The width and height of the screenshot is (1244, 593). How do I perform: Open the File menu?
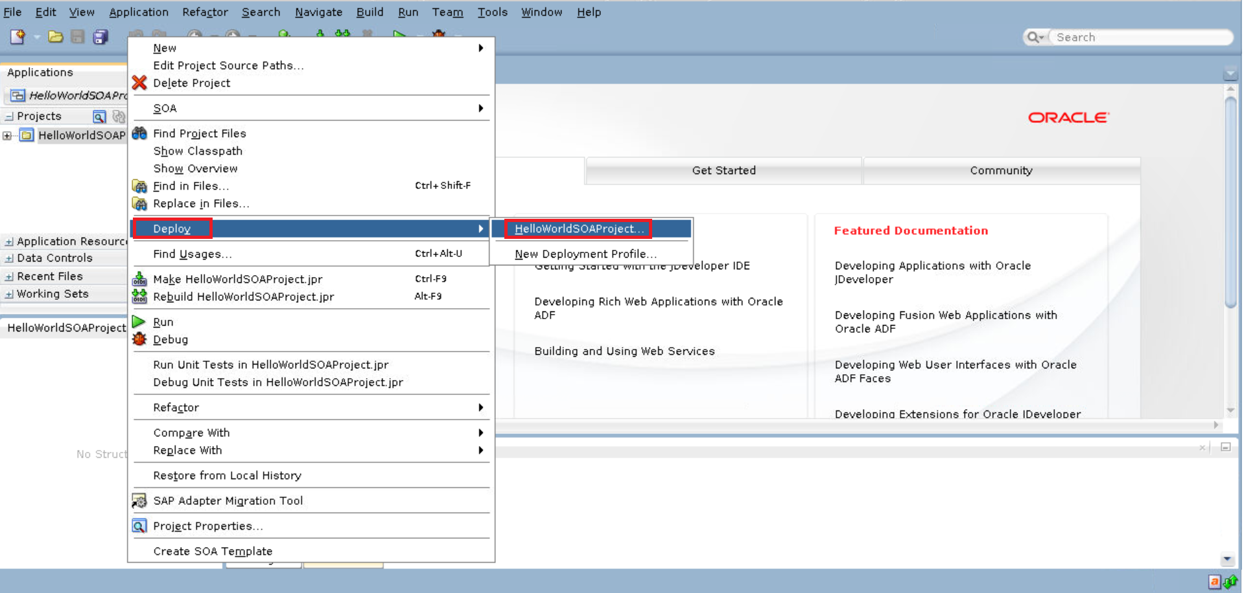coord(12,12)
